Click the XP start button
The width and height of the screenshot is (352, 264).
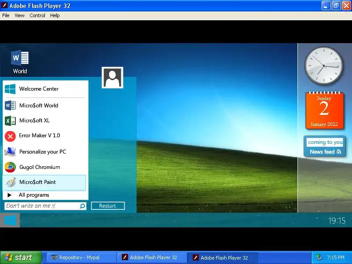pyautogui.click(x=21, y=257)
